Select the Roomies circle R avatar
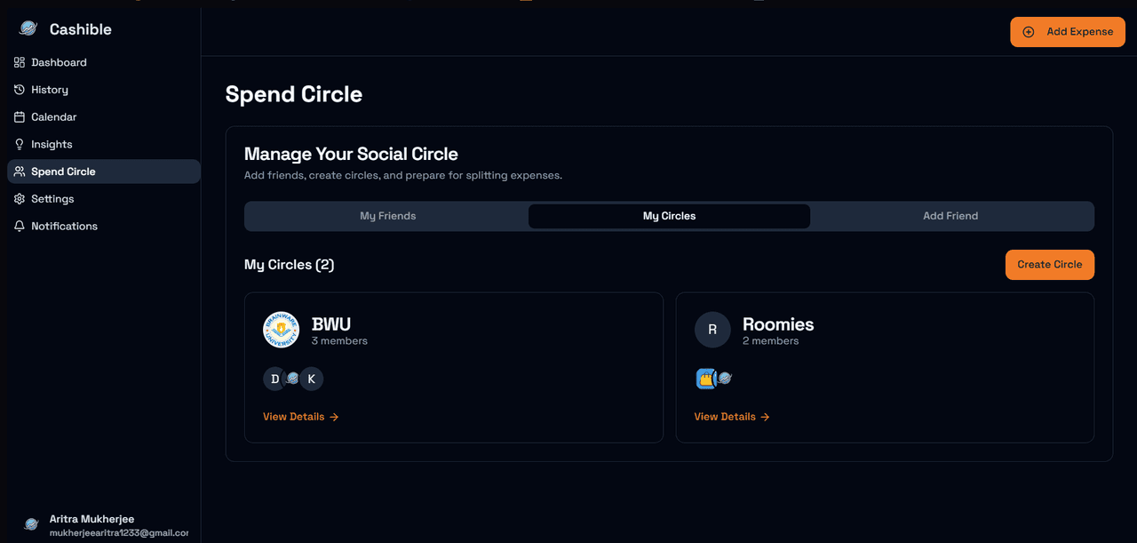The height and width of the screenshot is (543, 1137). (x=712, y=330)
